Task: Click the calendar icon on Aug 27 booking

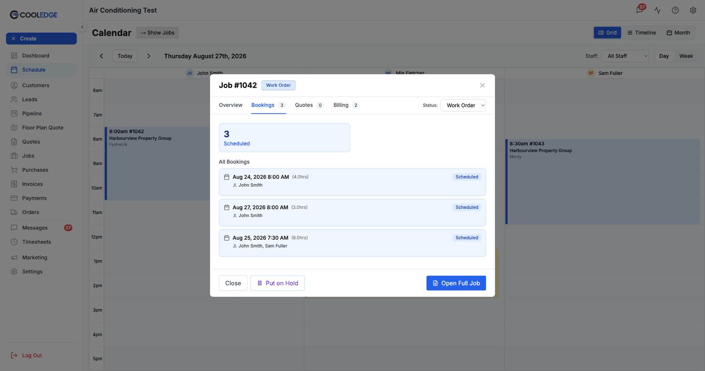Action: [x=226, y=207]
